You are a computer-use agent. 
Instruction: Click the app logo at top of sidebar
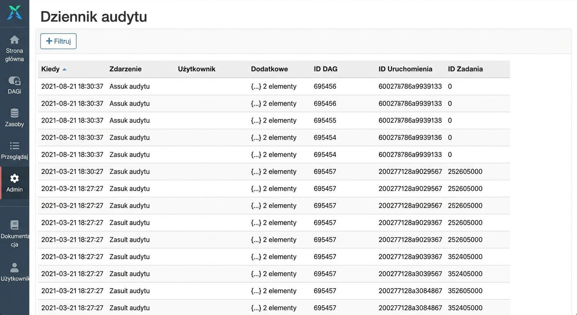(x=14, y=13)
